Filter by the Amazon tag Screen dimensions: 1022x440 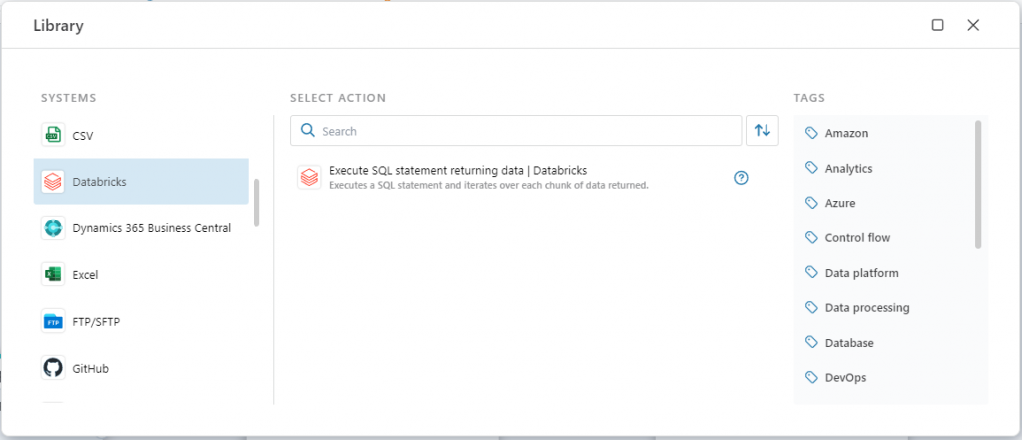(x=837, y=133)
